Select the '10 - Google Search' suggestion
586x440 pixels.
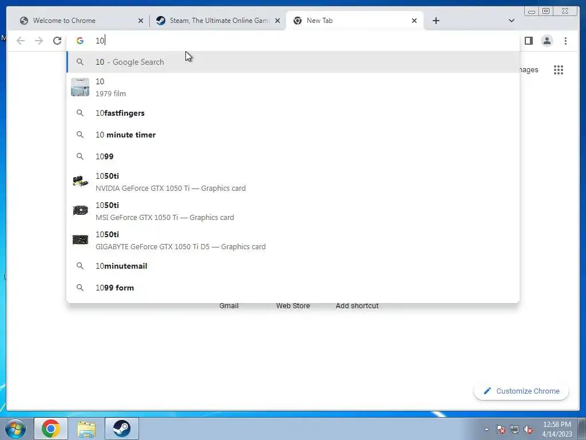pyautogui.click(x=293, y=62)
